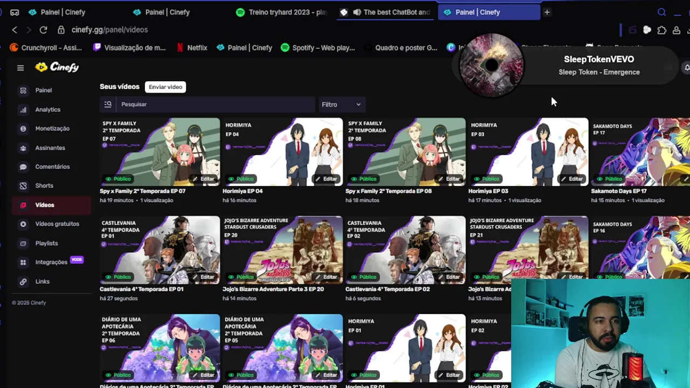Open a new browser tab

pyautogui.click(x=547, y=12)
